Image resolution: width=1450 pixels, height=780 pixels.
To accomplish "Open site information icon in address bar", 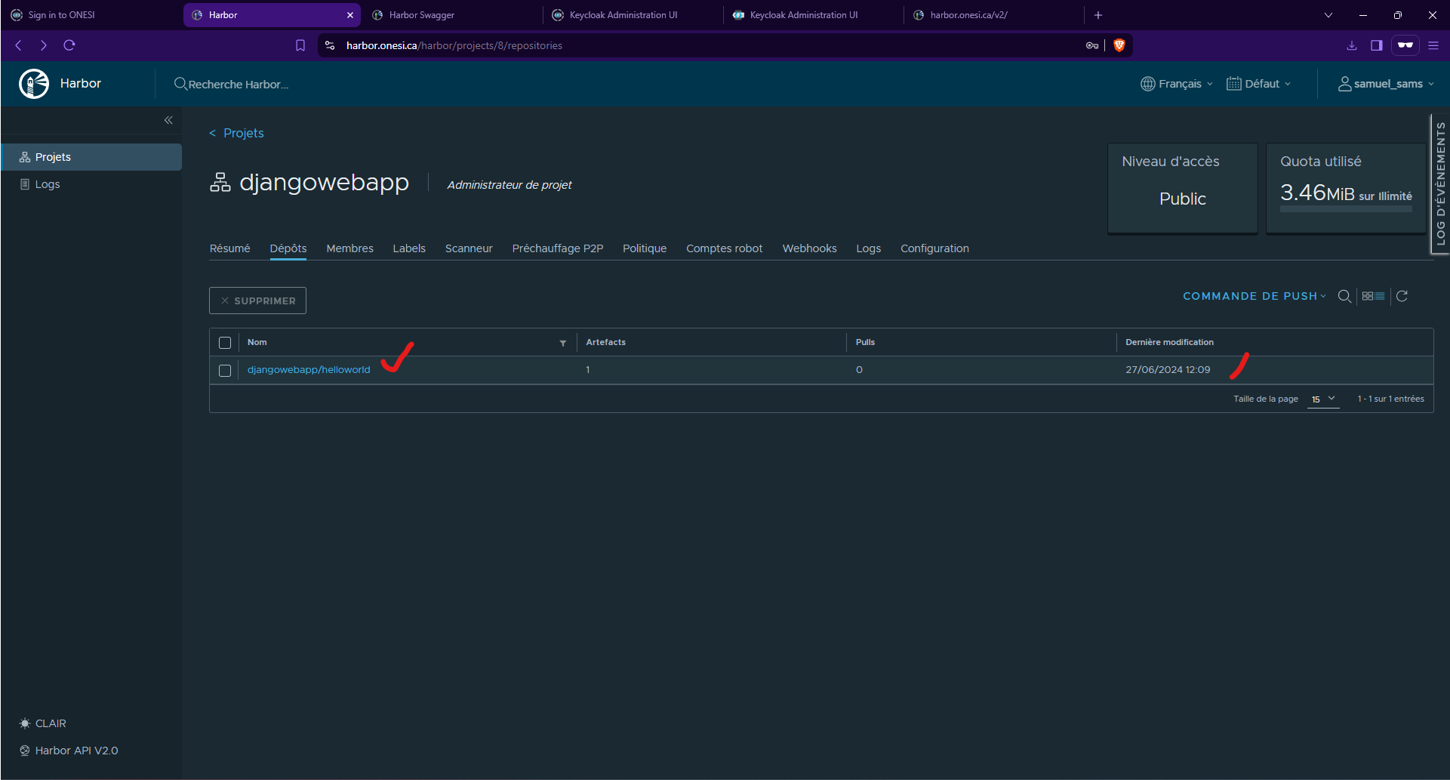I will (x=330, y=45).
